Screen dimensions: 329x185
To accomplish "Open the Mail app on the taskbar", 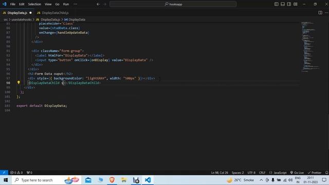I will coord(88,180).
